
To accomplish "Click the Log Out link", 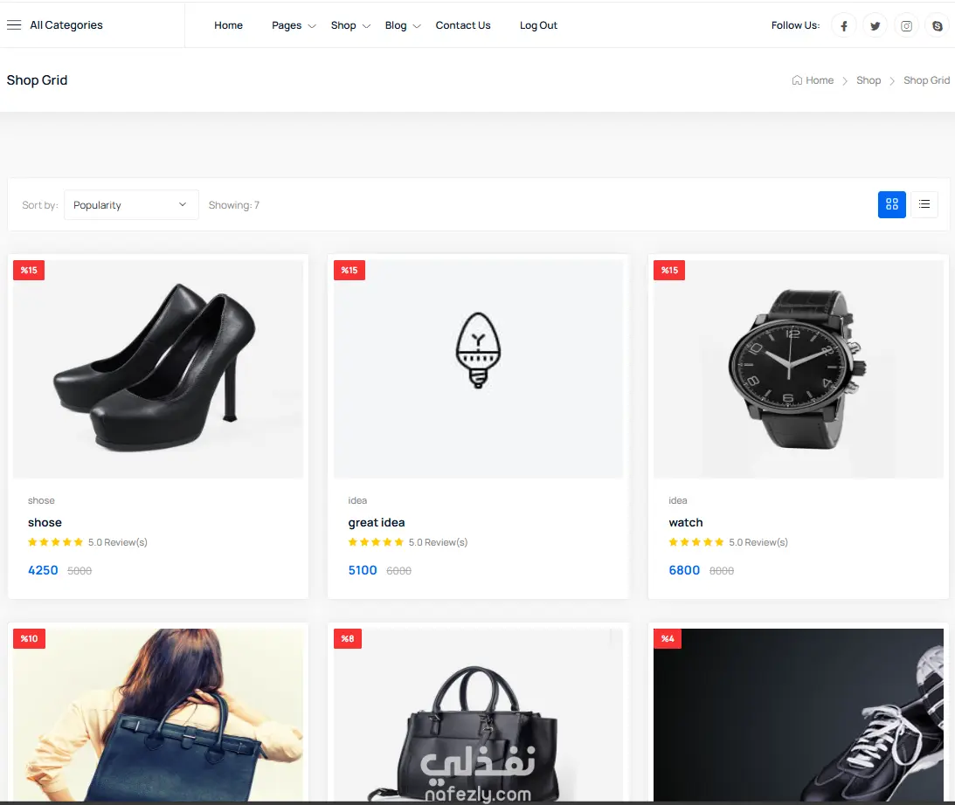I will tap(538, 25).
